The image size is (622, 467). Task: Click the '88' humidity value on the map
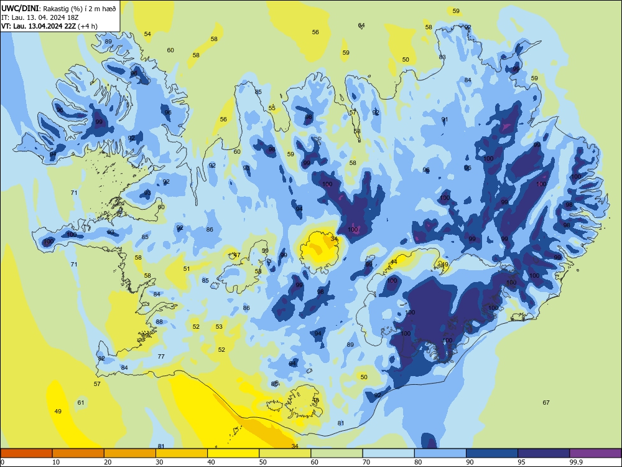(159, 322)
